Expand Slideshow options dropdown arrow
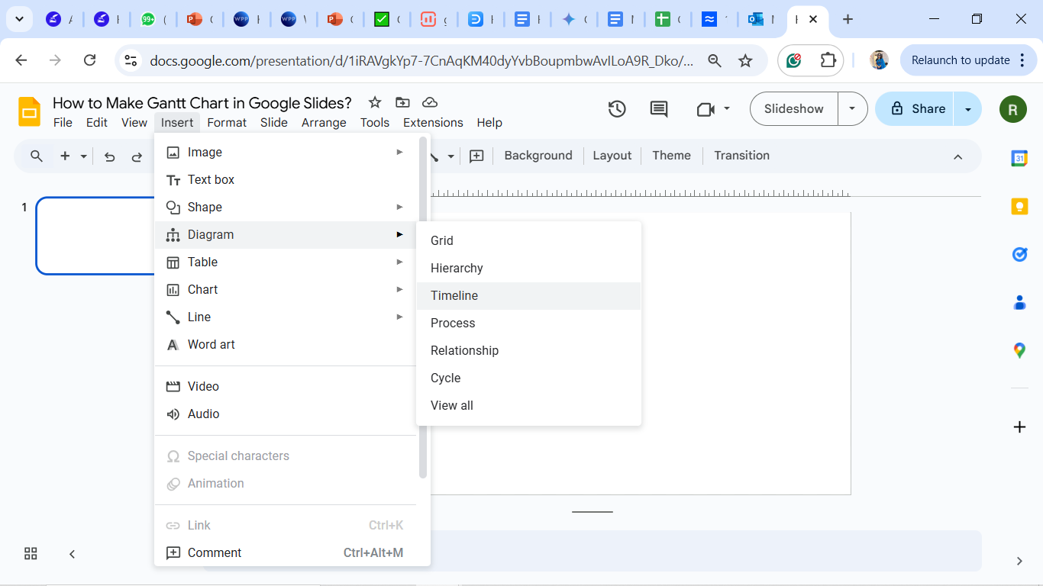Image resolution: width=1043 pixels, height=586 pixels. (x=852, y=109)
